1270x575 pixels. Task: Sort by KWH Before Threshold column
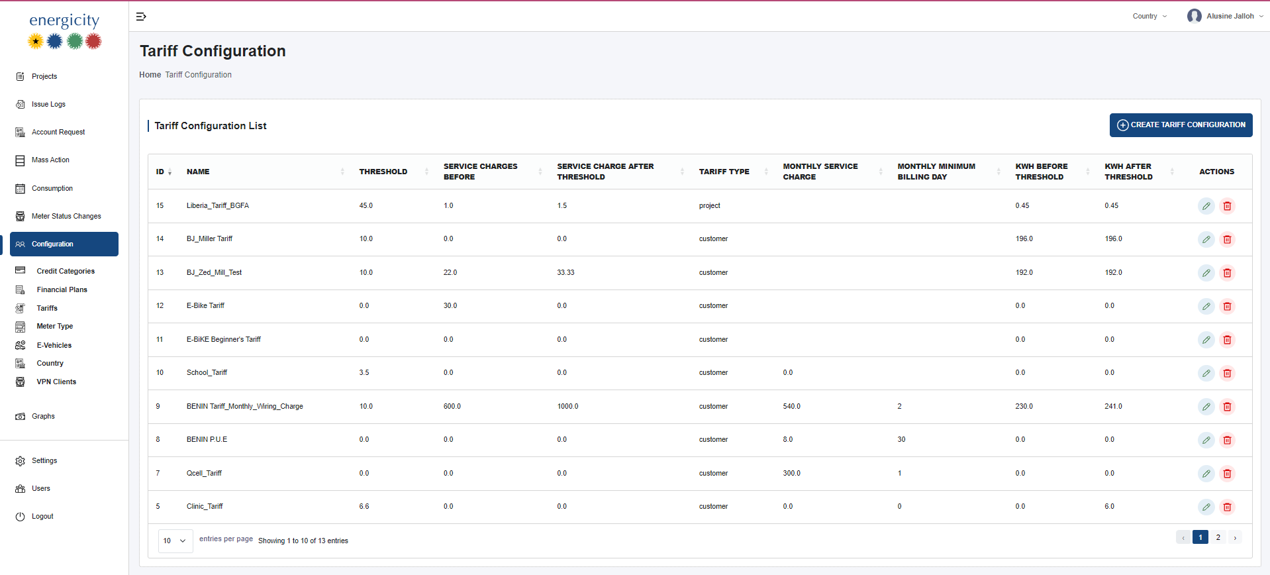(1052, 172)
